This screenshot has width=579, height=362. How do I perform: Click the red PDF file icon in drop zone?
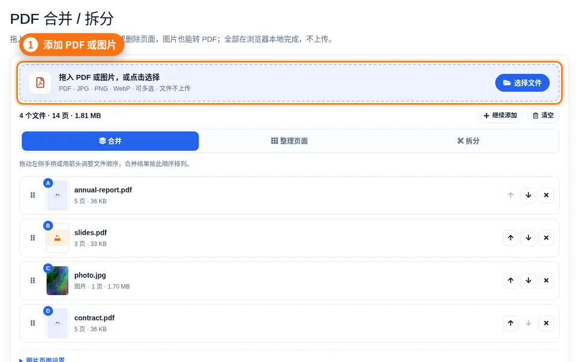point(40,83)
